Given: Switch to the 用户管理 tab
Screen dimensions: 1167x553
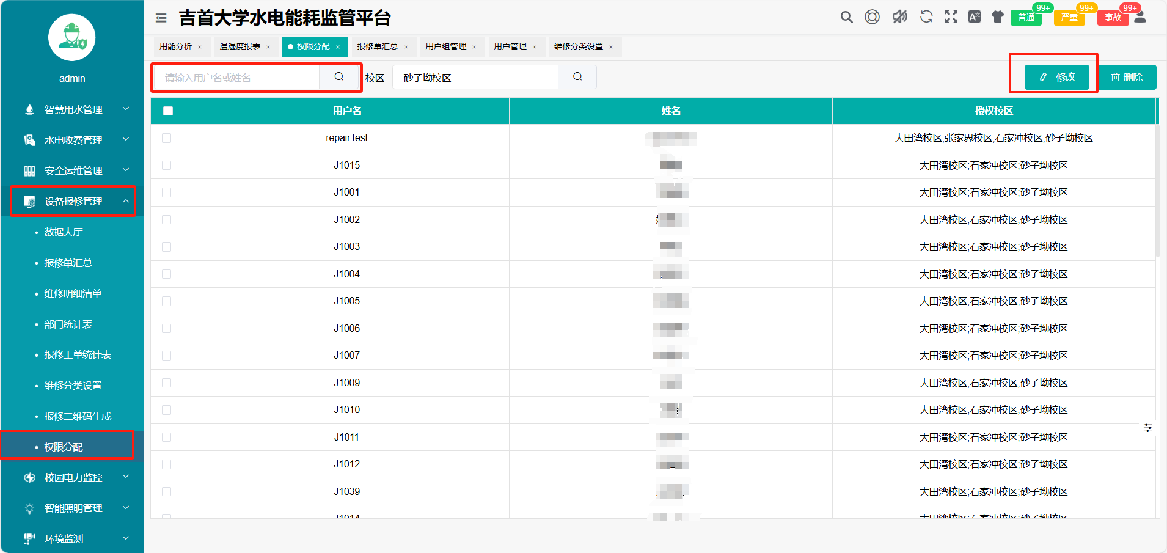Looking at the screenshot, I should (510, 46).
